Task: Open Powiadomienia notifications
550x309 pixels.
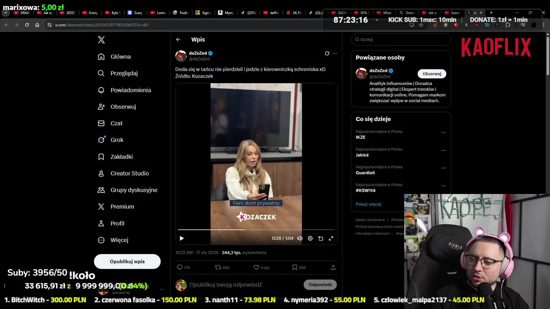Action: pyautogui.click(x=124, y=90)
